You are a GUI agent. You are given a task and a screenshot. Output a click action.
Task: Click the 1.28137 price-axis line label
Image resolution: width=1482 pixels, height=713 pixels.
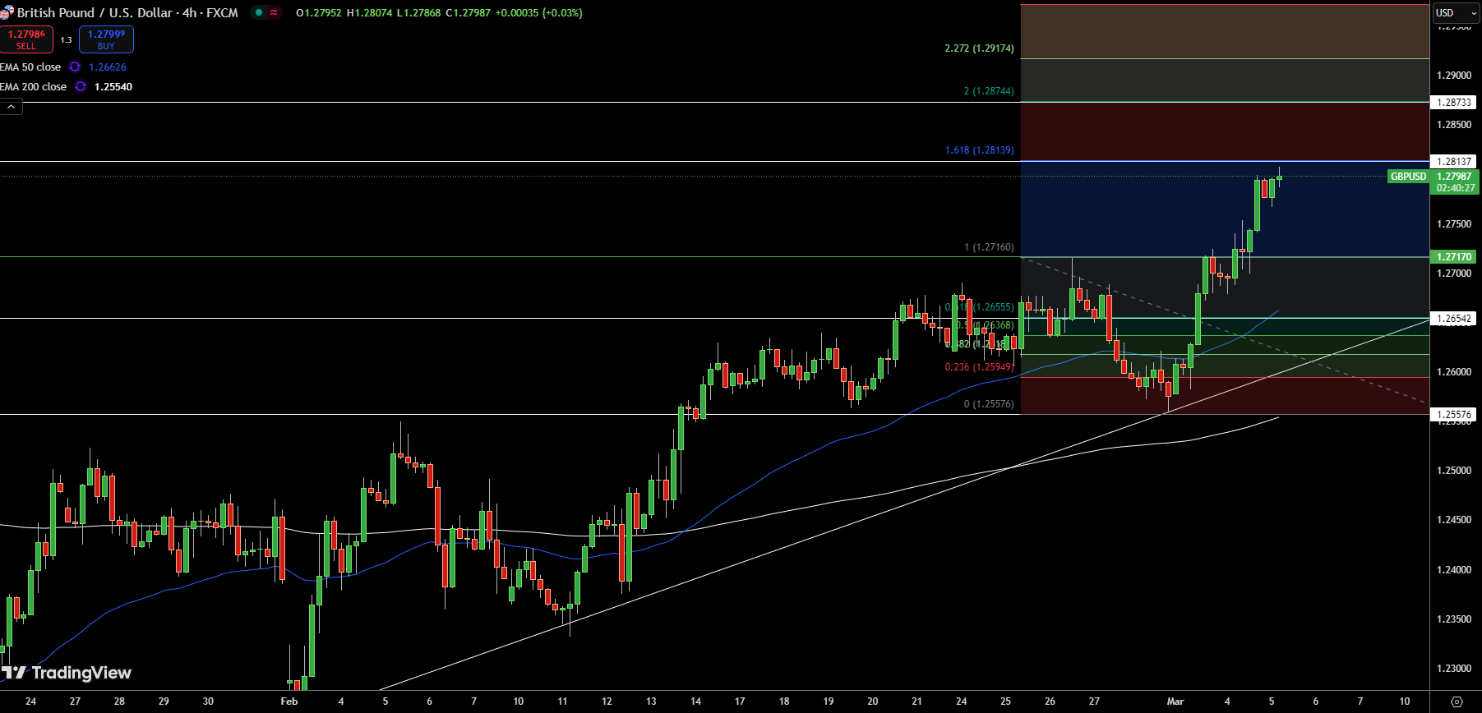[1454, 162]
